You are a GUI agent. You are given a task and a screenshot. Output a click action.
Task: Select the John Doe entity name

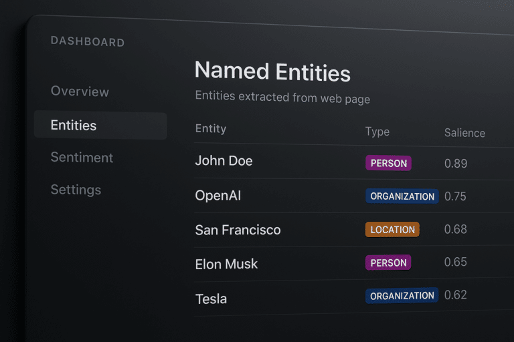pos(224,161)
